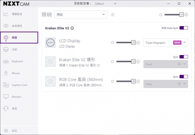Screen dimensions: 195x135
Task: Expand the Fixed dropdown for RGB Core 風扇
Action: [166, 84]
